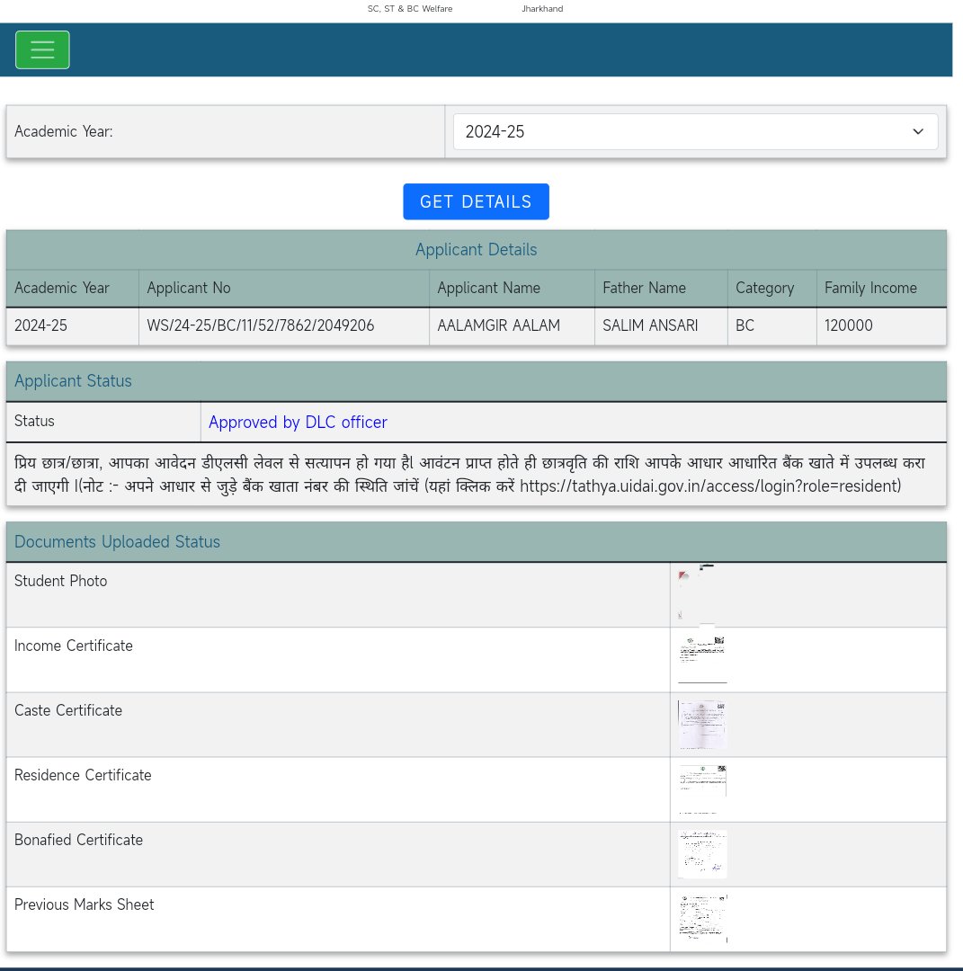This screenshot has width=963, height=971.
Task: Click the applicant name AALAMGIR AALAM
Action: click(x=498, y=325)
